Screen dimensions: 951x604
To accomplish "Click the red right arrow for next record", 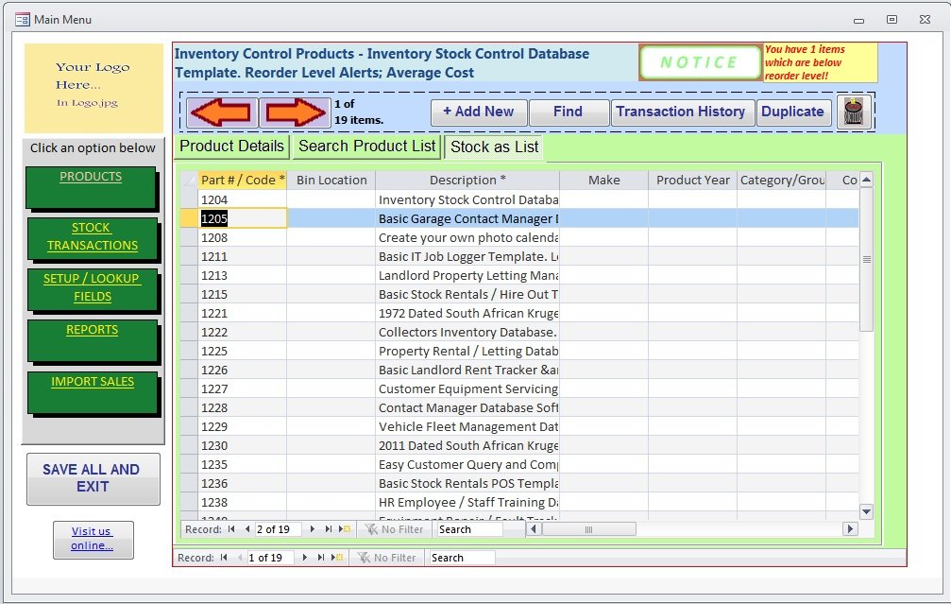I will tap(292, 112).
